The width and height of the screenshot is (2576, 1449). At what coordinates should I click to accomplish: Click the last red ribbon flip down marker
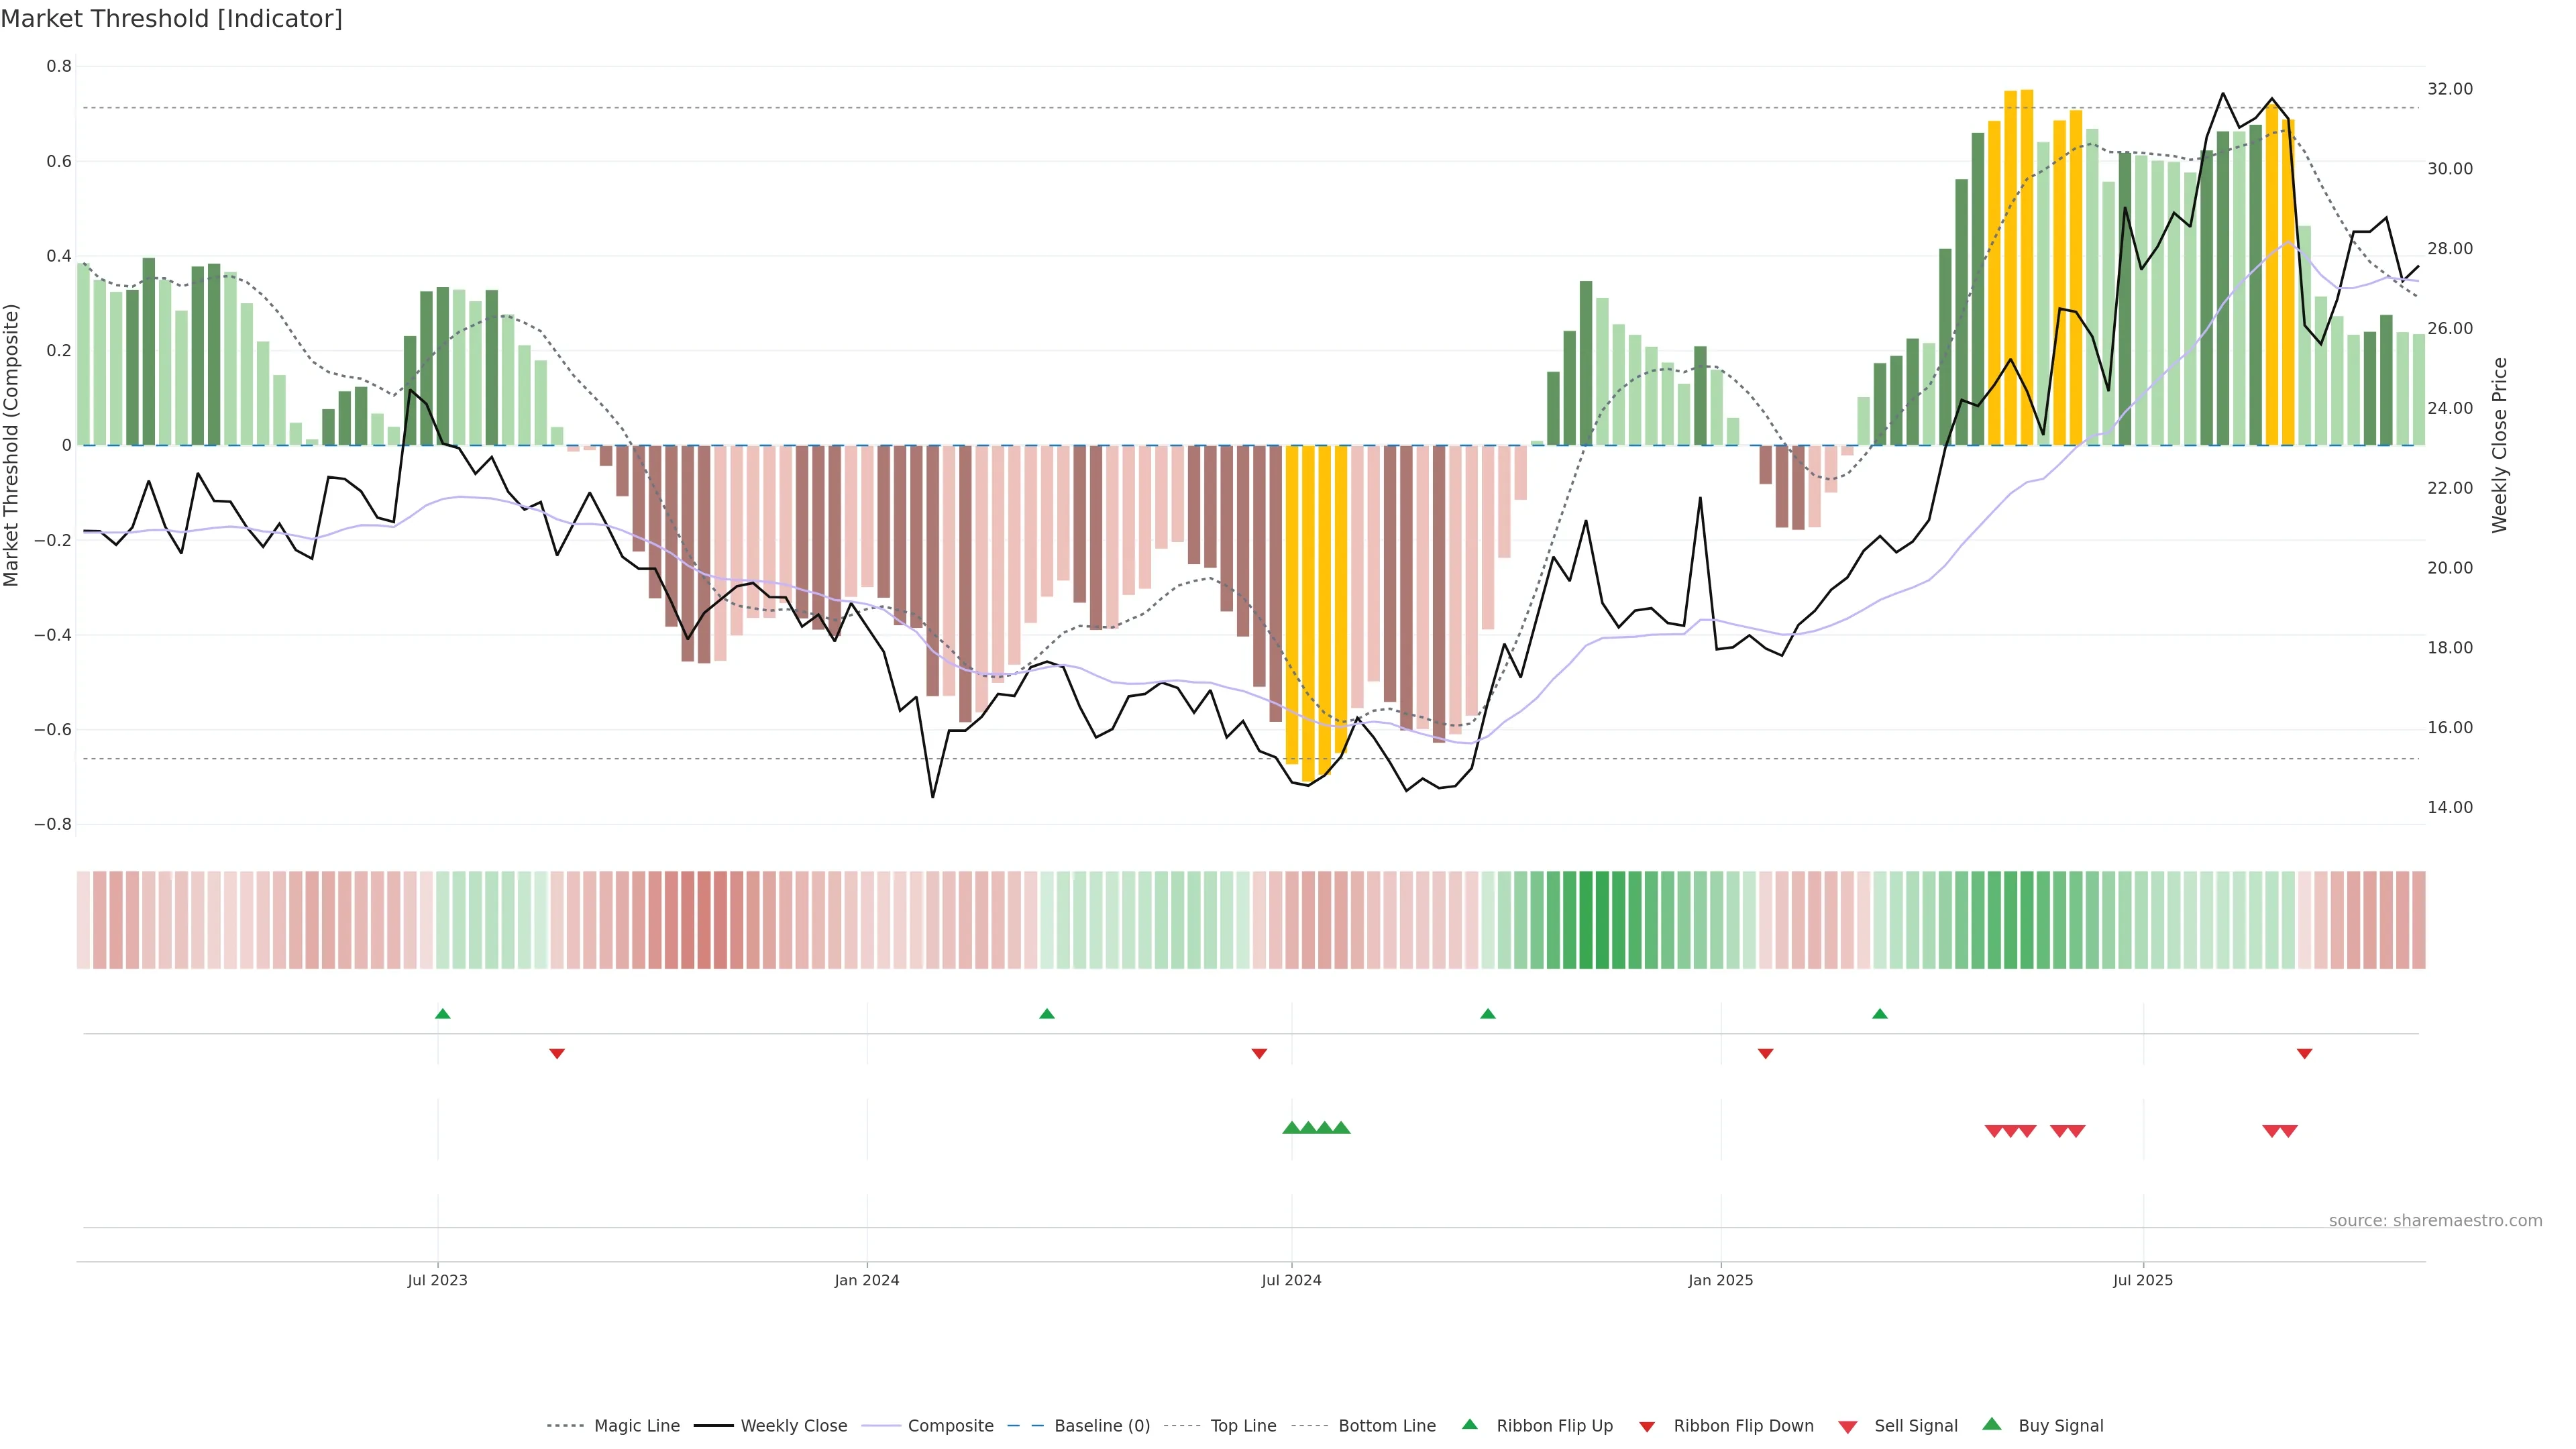(2304, 1054)
